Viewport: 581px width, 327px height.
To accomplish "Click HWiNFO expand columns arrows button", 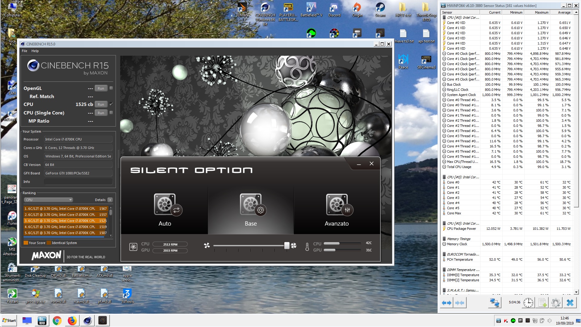I will 447,302.
